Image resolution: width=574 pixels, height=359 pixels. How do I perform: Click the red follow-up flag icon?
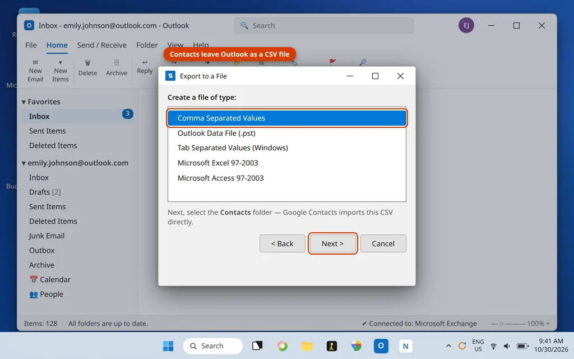[332, 62]
